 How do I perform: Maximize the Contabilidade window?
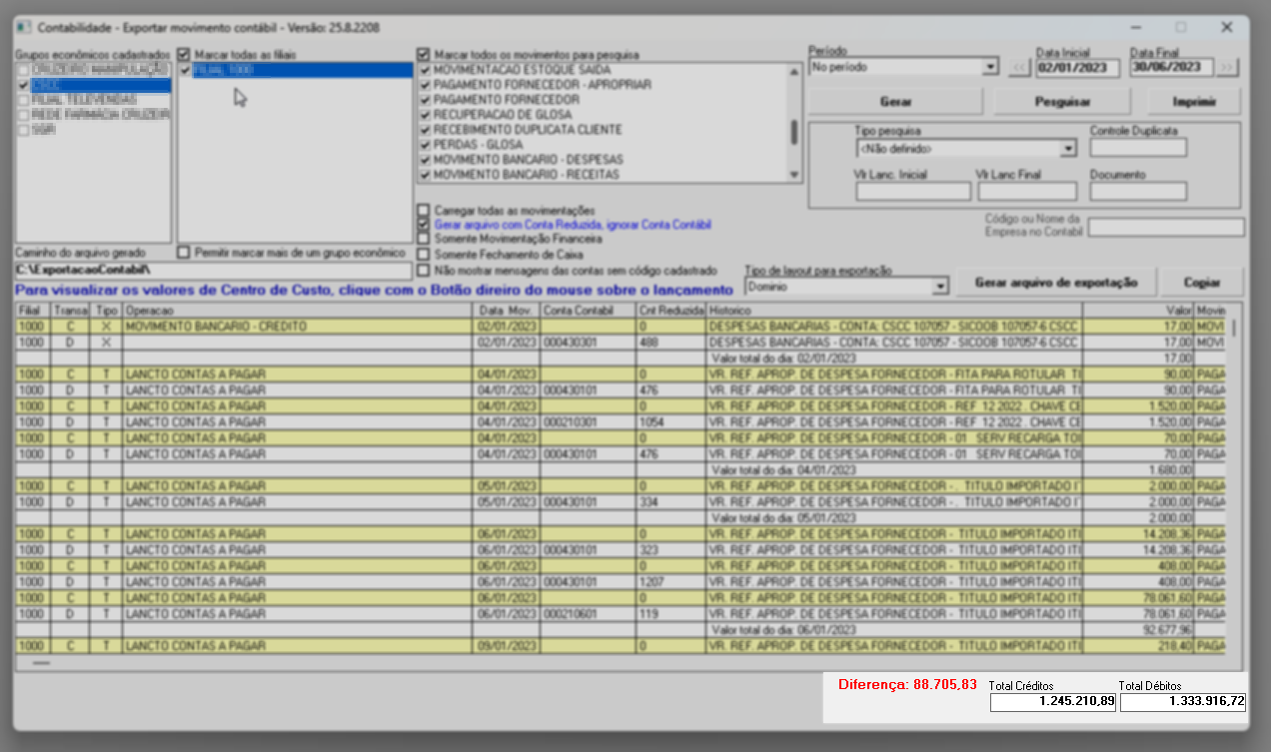(1180, 28)
